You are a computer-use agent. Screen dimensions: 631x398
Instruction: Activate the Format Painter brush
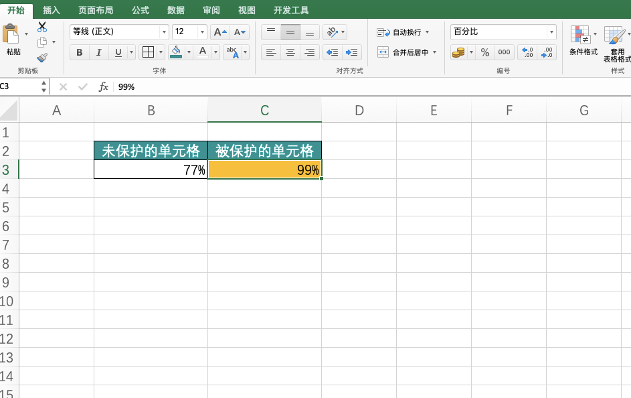(42, 58)
